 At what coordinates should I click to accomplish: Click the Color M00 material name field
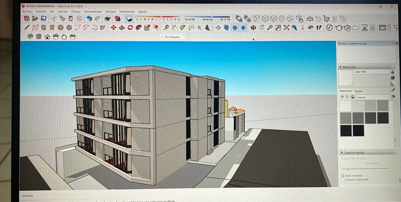coord(371,72)
